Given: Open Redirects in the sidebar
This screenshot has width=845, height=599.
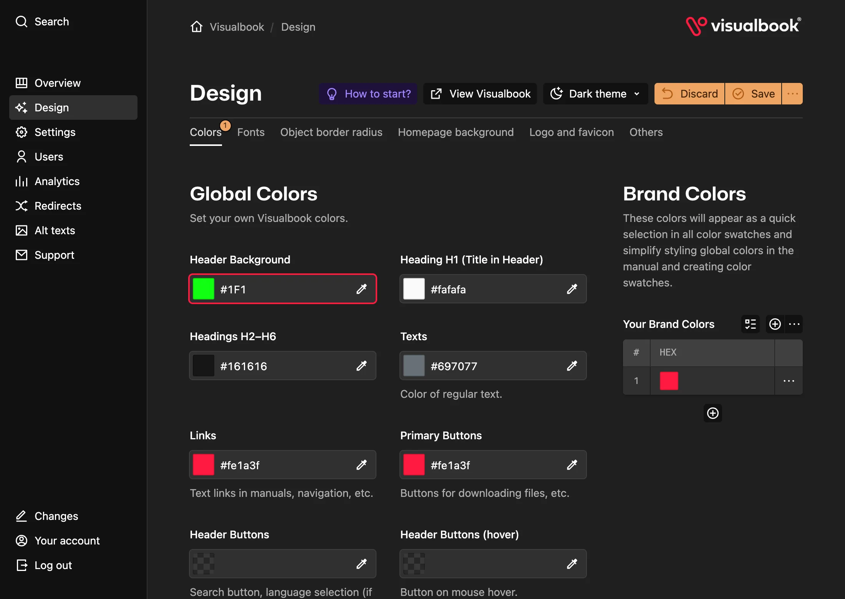Looking at the screenshot, I should click(73, 206).
